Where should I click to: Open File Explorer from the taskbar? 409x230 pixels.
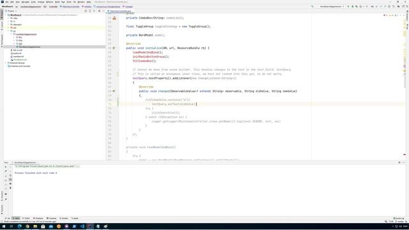[x=35, y=226]
